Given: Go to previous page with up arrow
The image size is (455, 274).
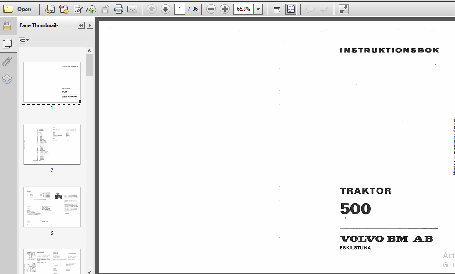Looking at the screenshot, I should click(x=152, y=9).
